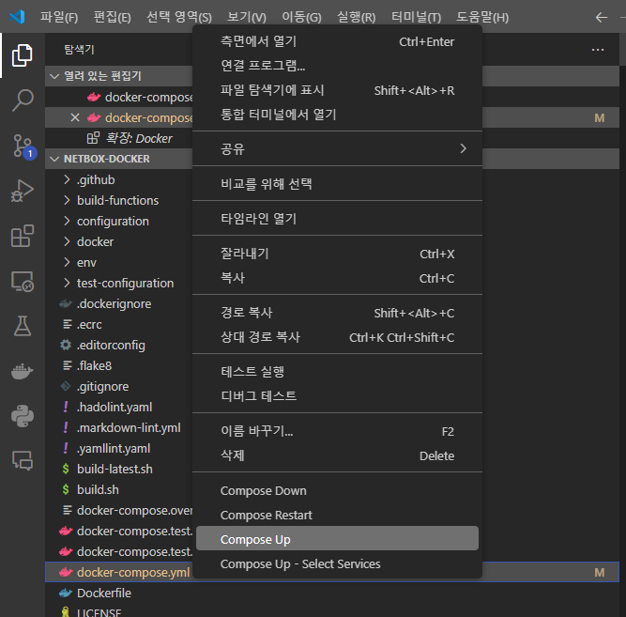
Task: Open the Testing flask icon
Action: (x=23, y=326)
